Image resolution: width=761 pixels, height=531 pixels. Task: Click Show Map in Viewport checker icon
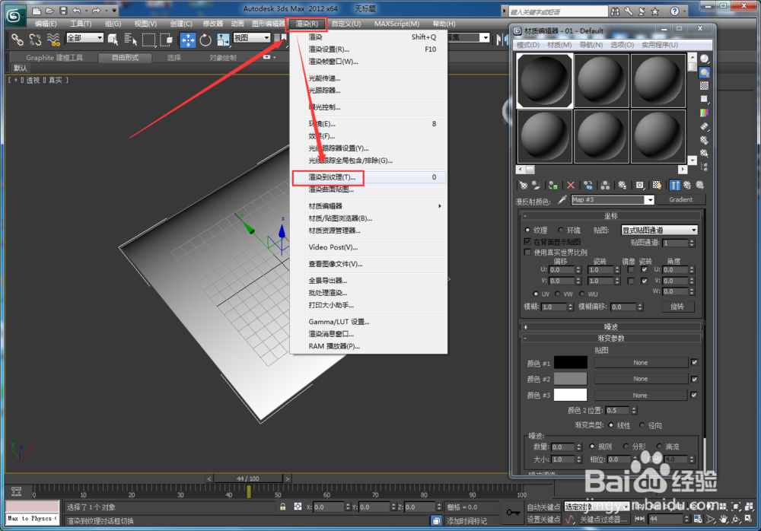click(x=657, y=185)
